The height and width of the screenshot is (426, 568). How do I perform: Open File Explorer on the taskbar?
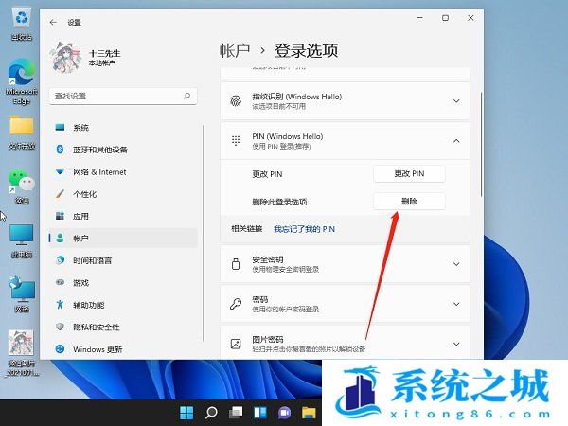coord(309,413)
